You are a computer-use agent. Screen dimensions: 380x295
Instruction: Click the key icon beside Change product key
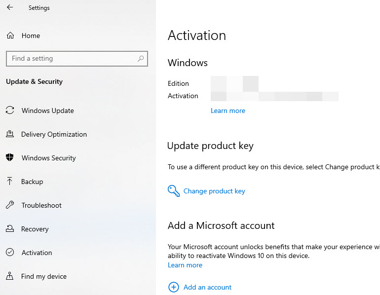pyautogui.click(x=174, y=191)
